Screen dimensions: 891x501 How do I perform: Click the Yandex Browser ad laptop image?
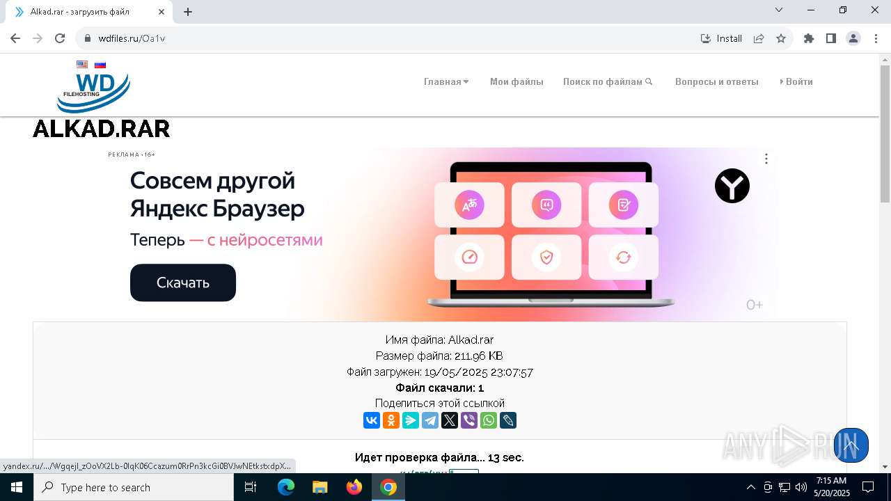550,234
